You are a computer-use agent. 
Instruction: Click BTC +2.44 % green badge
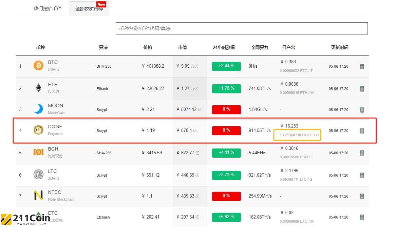coord(226,66)
